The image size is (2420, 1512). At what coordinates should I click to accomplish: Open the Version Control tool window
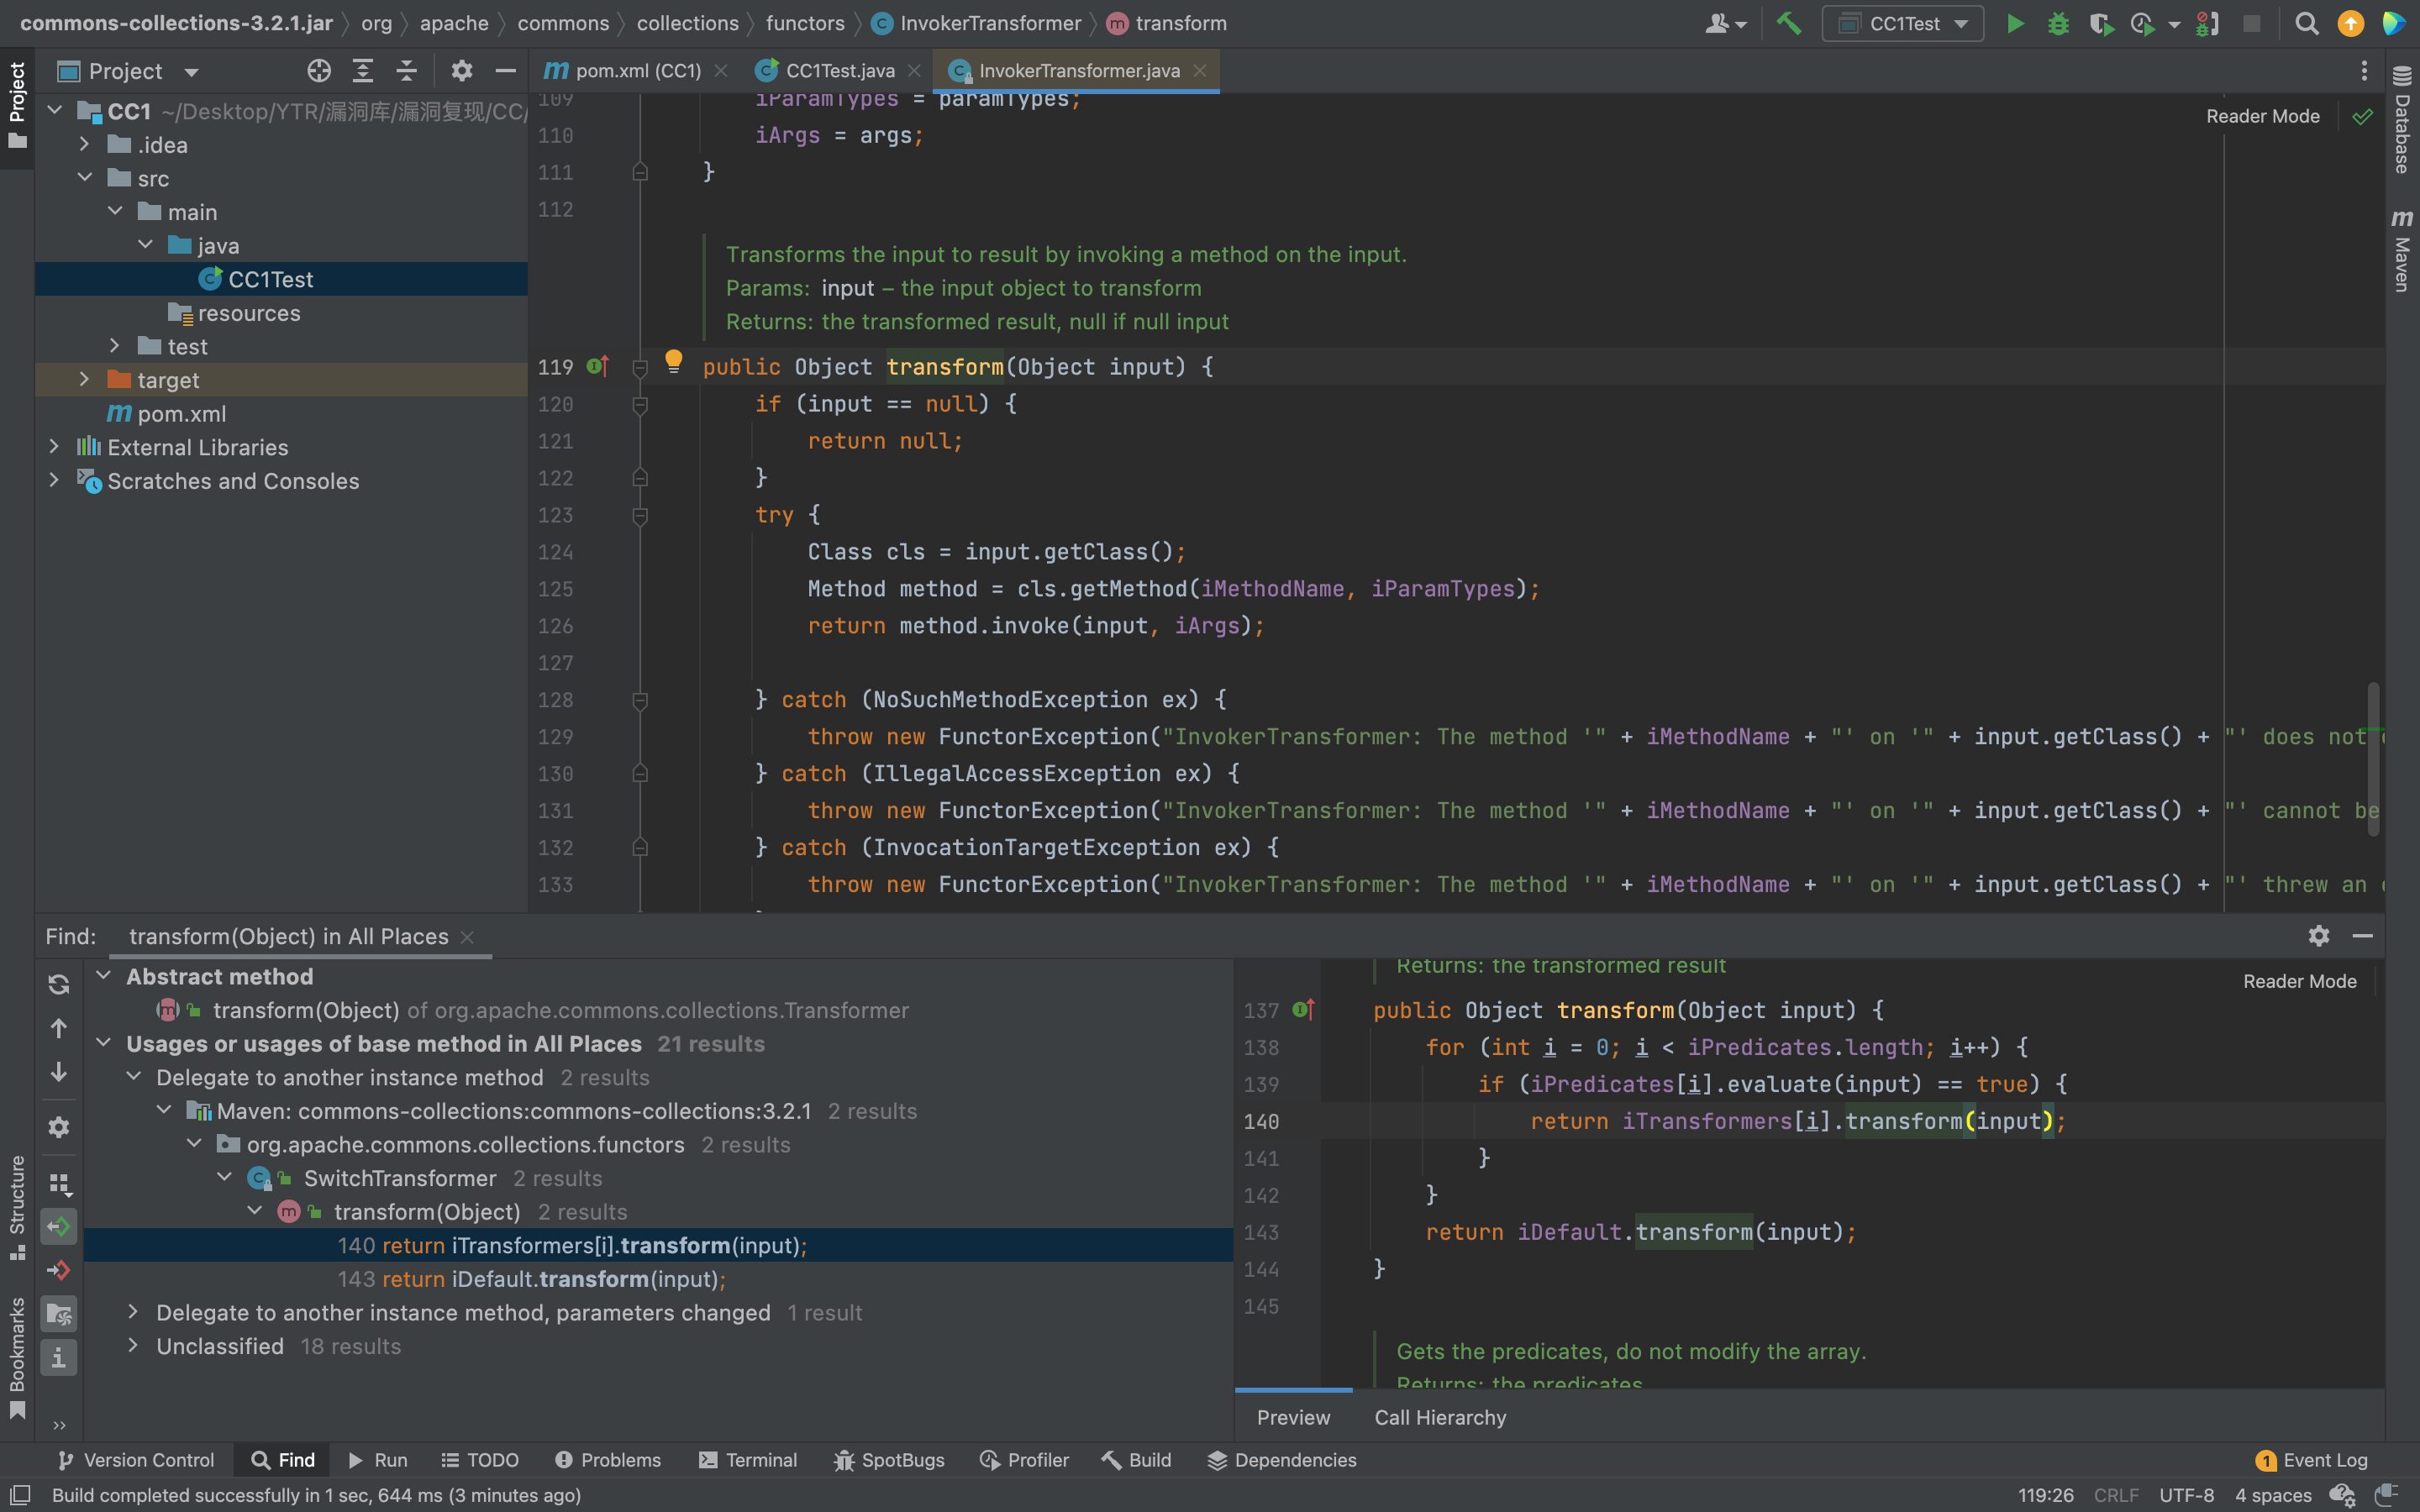pyautogui.click(x=136, y=1460)
